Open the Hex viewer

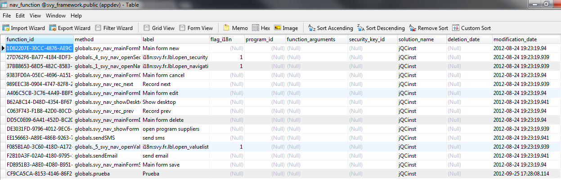point(261,28)
